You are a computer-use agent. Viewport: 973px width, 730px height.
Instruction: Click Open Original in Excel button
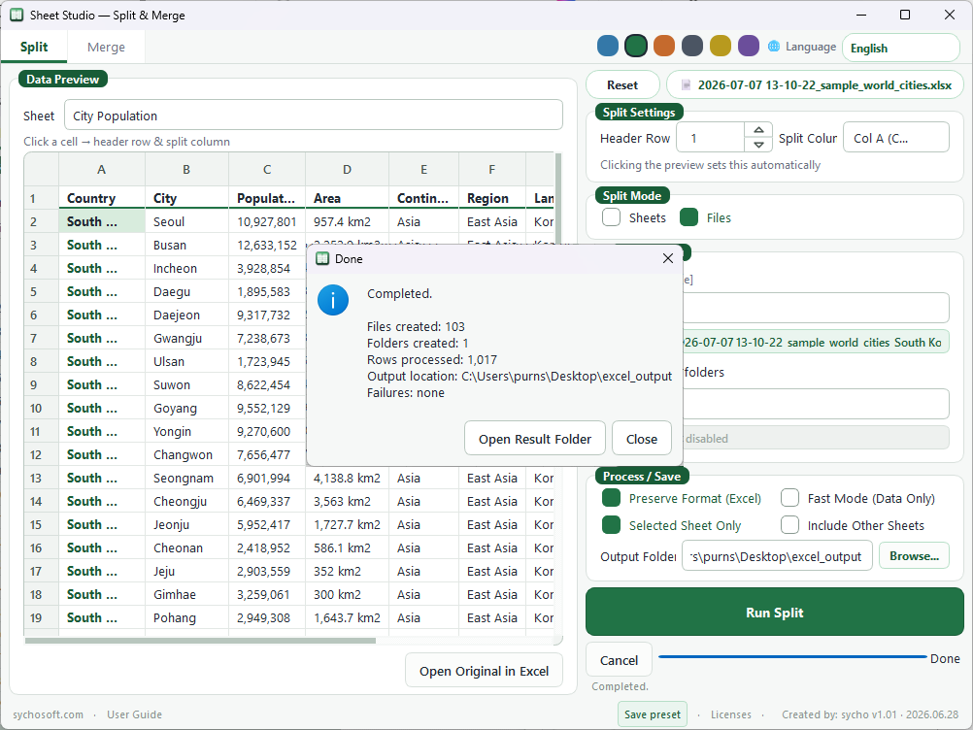click(484, 671)
